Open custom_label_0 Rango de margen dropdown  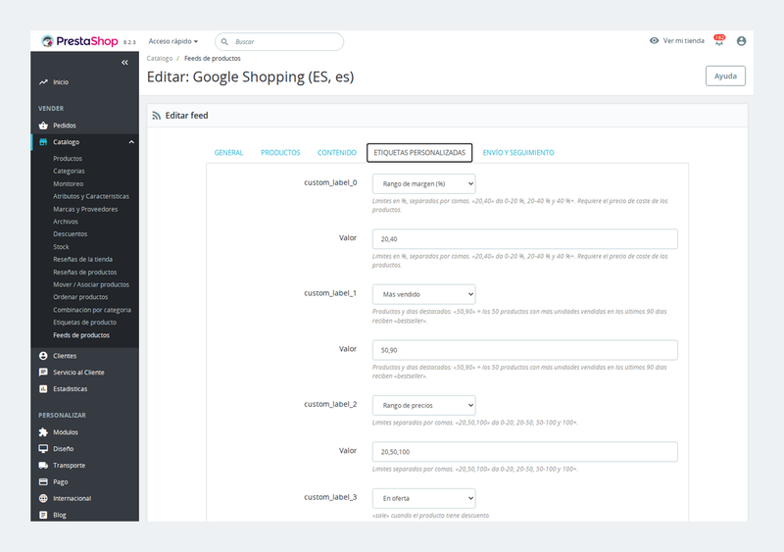pyautogui.click(x=424, y=183)
